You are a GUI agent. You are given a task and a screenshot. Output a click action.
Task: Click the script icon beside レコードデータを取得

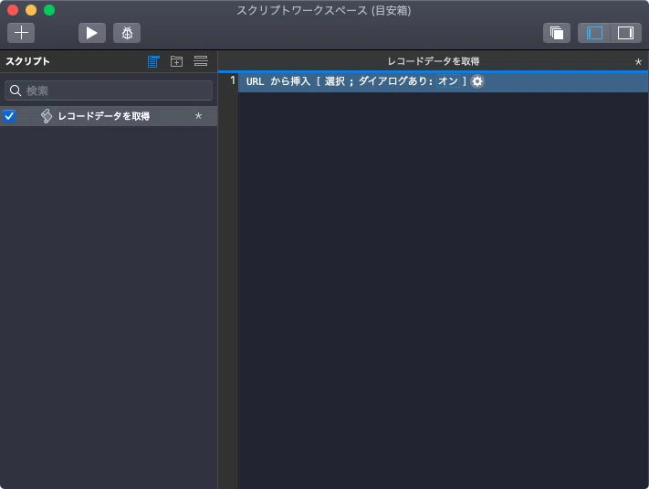click(x=47, y=116)
